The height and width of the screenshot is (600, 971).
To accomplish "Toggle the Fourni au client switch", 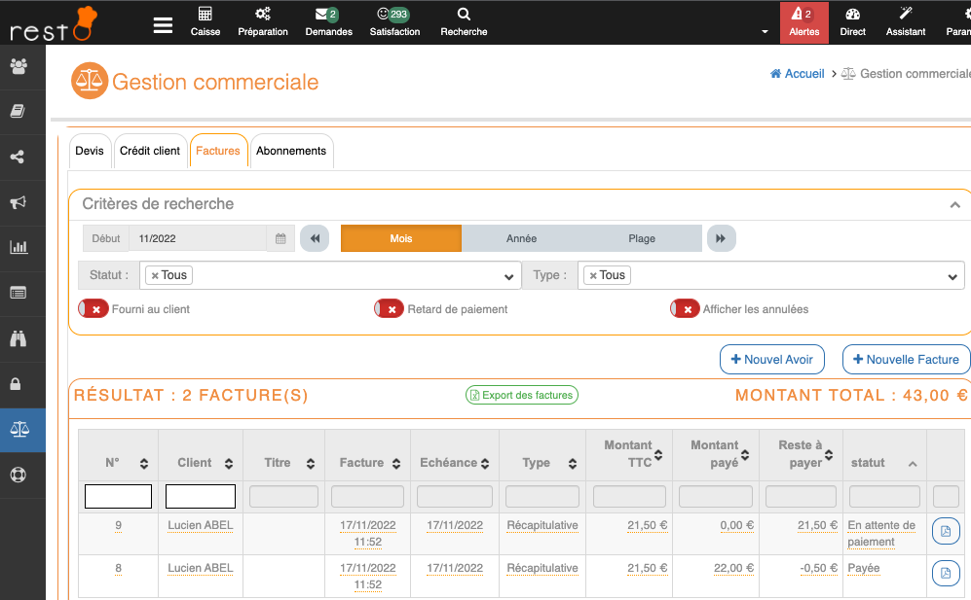I will tap(94, 309).
